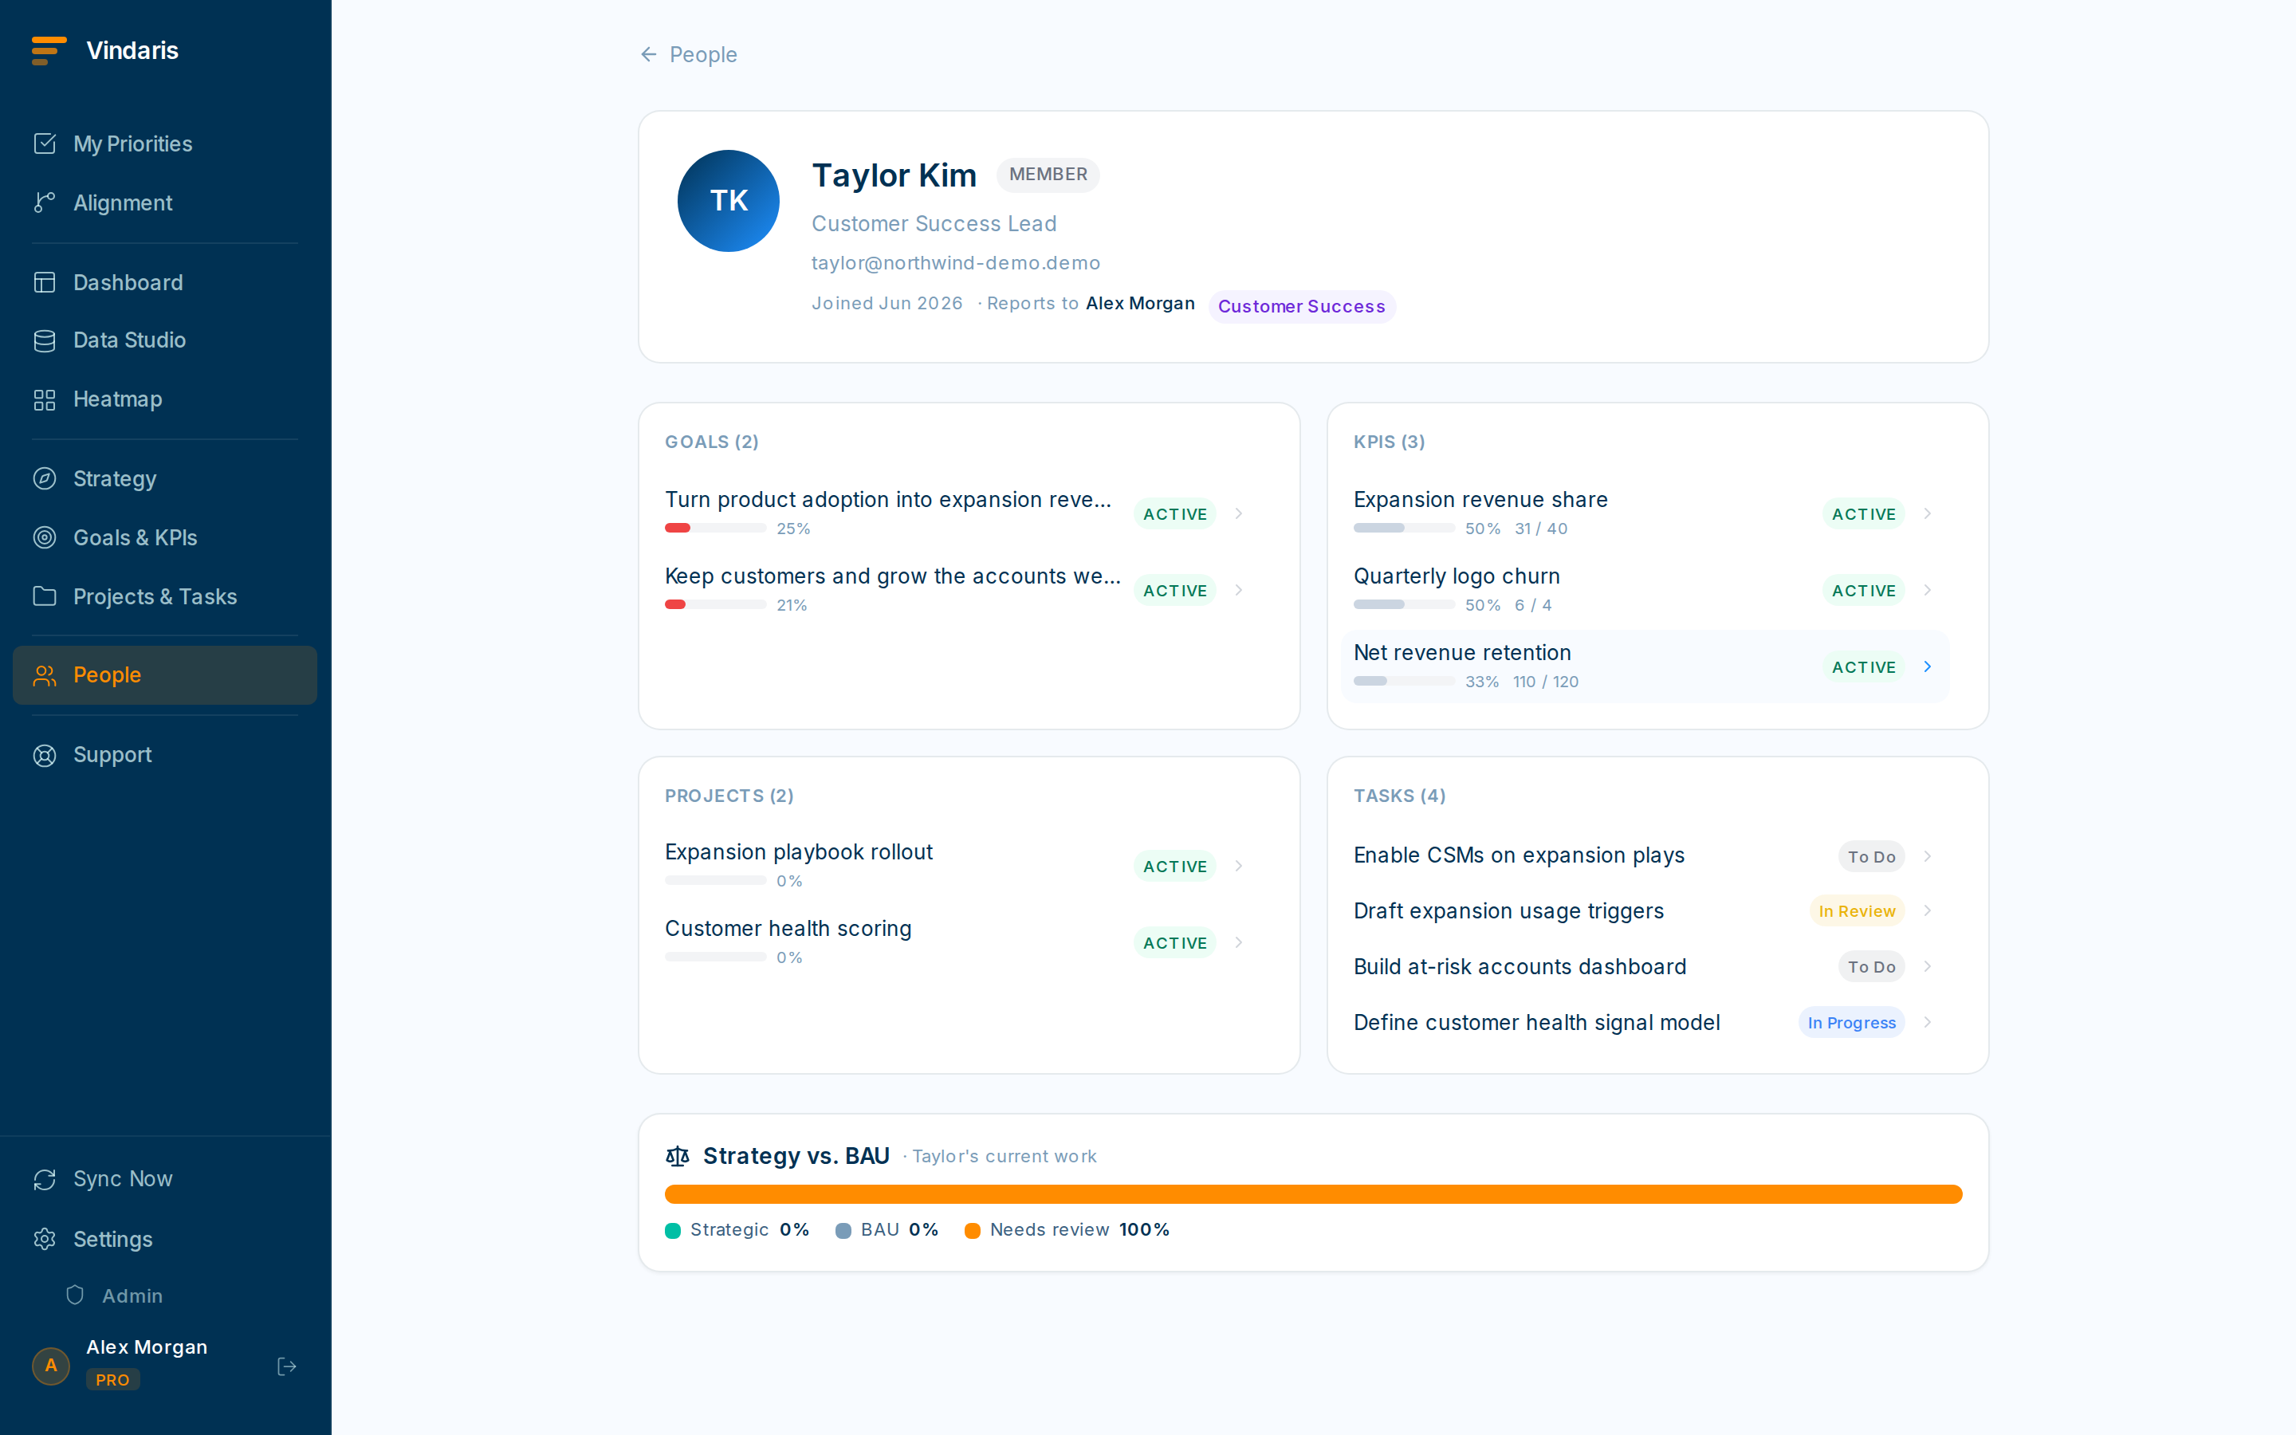The image size is (2296, 1435).
Task: Click the Projects & Tasks folder icon
Action: pos(45,596)
